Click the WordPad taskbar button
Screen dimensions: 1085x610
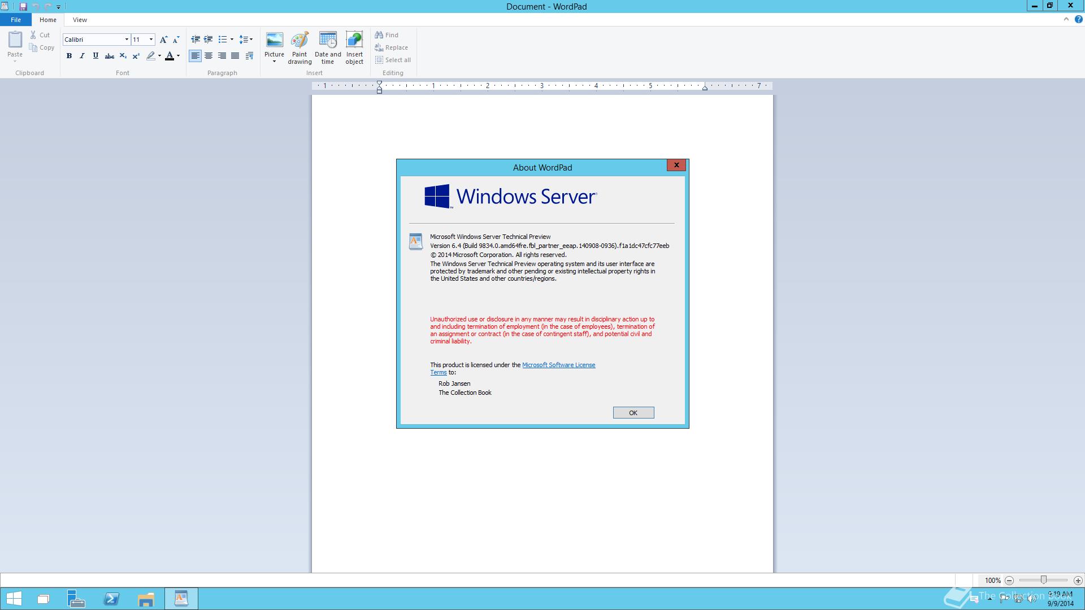181,599
